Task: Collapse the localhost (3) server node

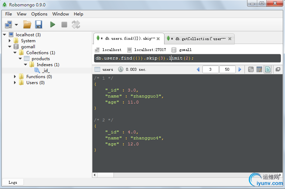Action: [5, 34]
